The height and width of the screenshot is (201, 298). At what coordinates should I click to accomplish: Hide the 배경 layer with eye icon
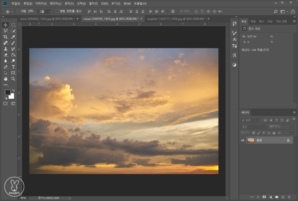243,140
